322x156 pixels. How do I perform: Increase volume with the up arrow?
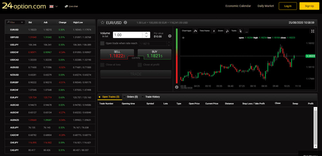click(x=146, y=33)
